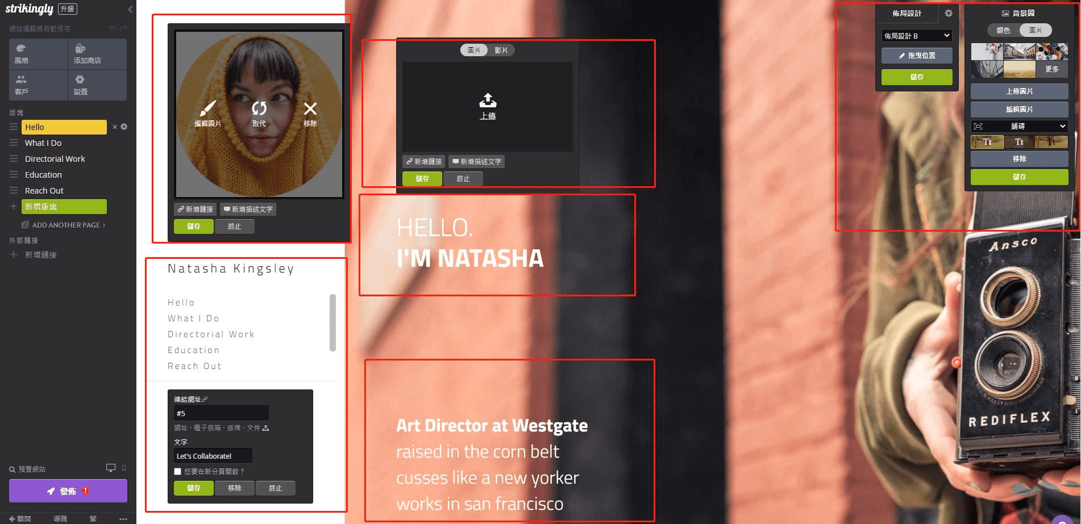Screen dimensions: 1081x524
Task: Switch background mode to 顏色
Action: pos(1003,30)
